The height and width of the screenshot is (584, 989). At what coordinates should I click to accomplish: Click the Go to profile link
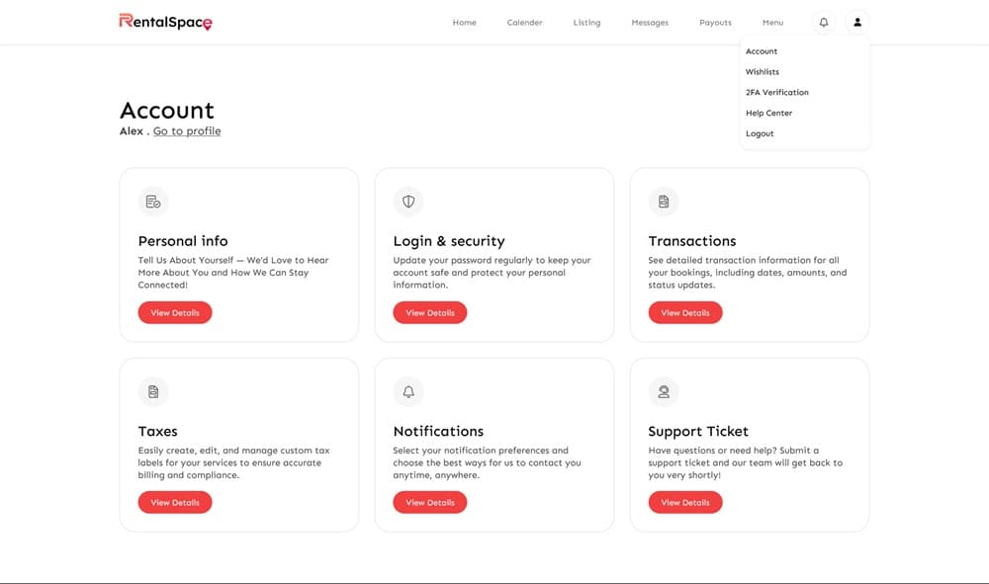pyautogui.click(x=187, y=131)
